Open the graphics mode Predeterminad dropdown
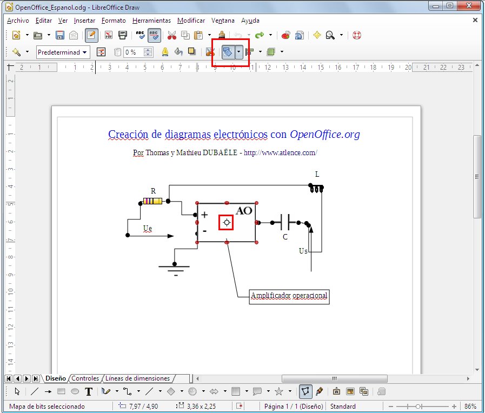 coord(63,52)
